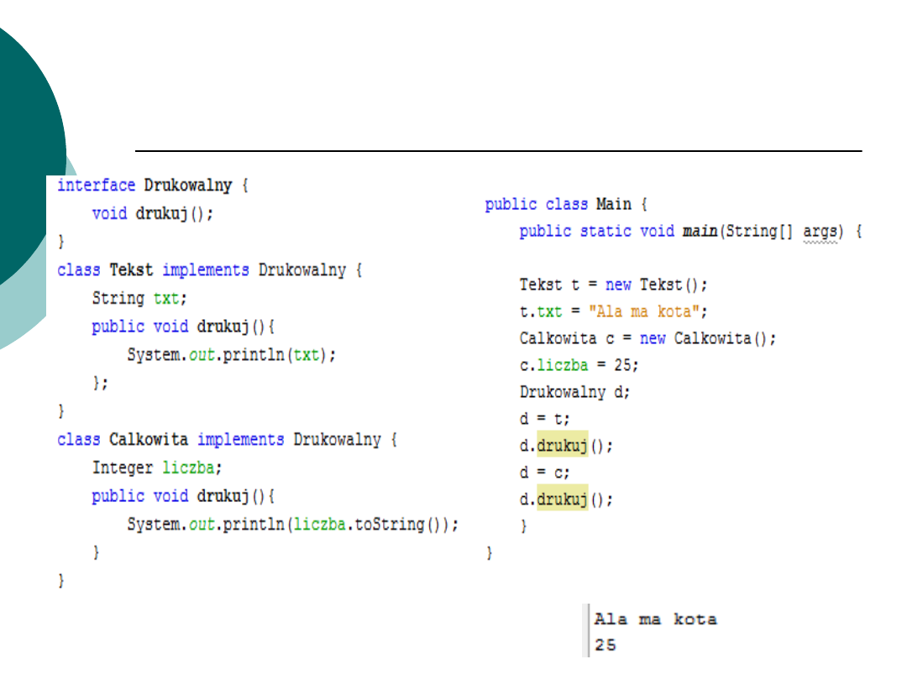The image size is (907, 680).
Task: Click the 'class Calkowita implements Drukowalny' line
Action: click(227, 440)
